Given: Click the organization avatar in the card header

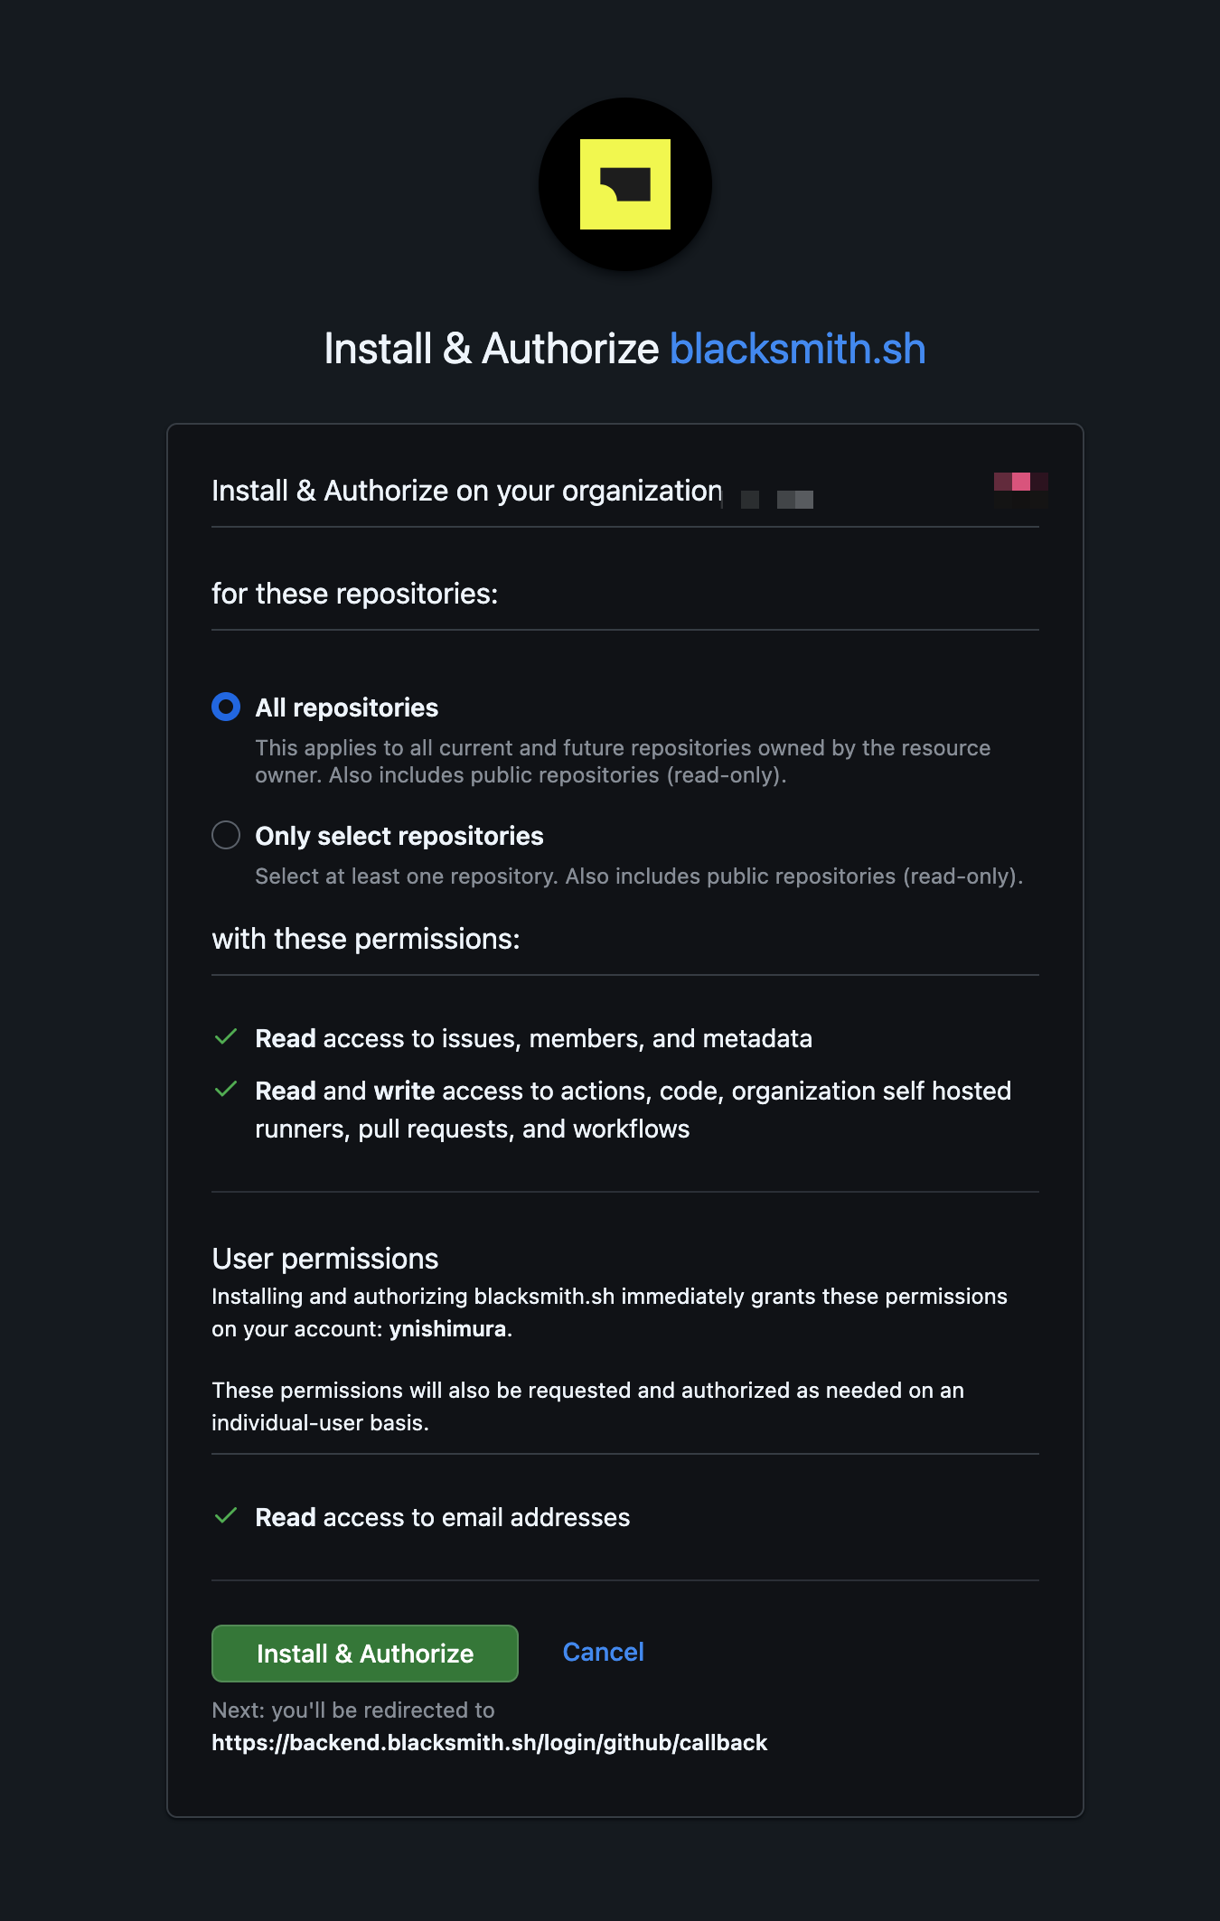Looking at the screenshot, I should tap(1020, 489).
